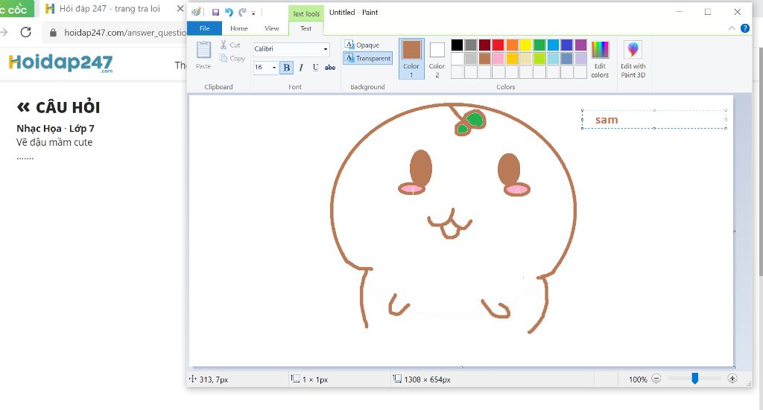Pick the black color swatch
The height and width of the screenshot is (410, 763).
coord(457,45)
